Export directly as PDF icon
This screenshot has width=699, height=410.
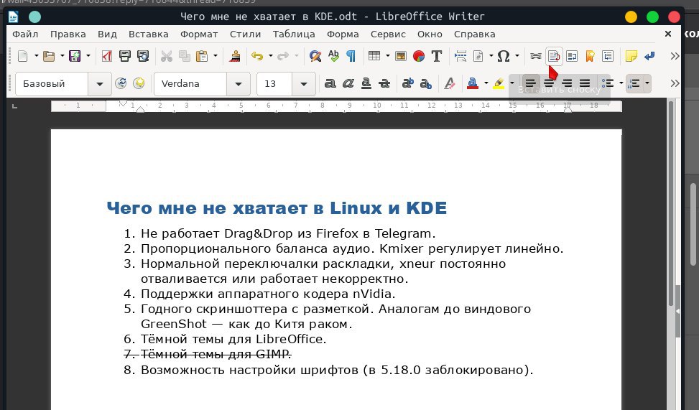[107, 56]
